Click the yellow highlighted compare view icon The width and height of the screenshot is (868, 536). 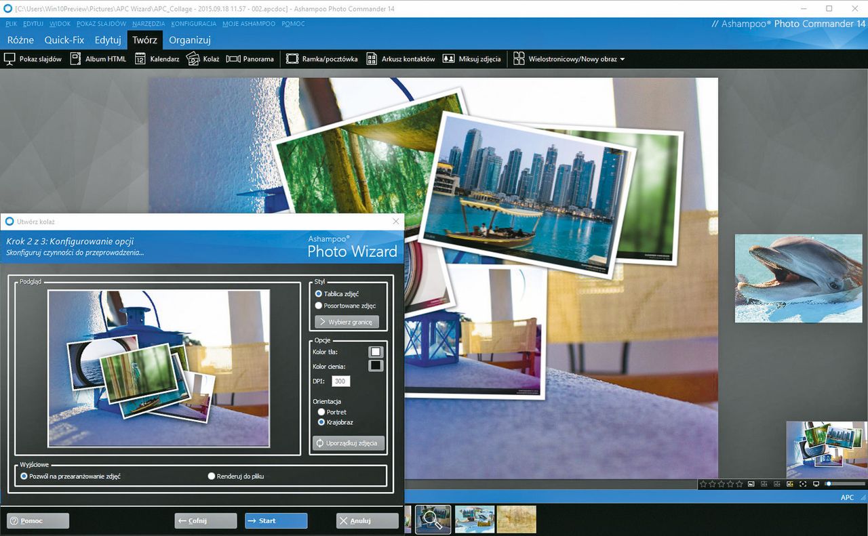790,484
